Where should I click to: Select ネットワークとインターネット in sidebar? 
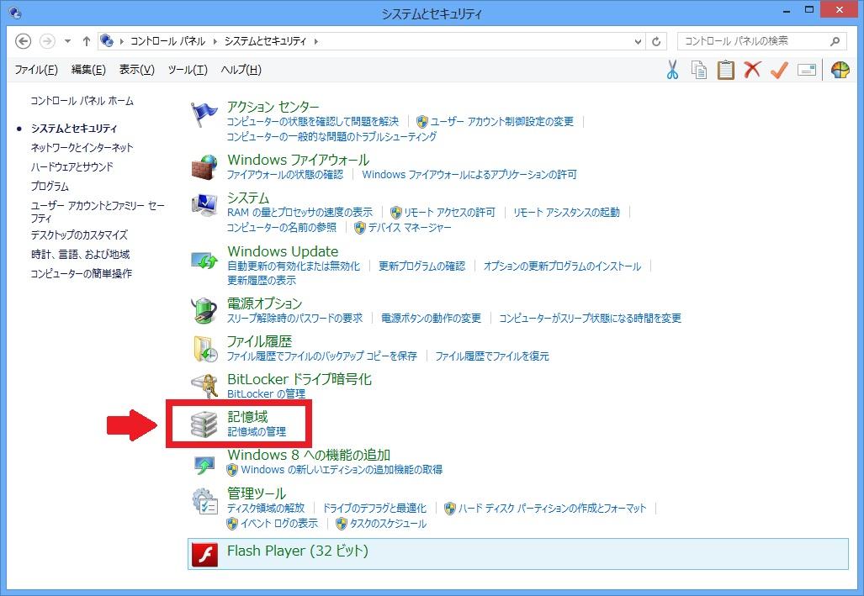[x=82, y=148]
